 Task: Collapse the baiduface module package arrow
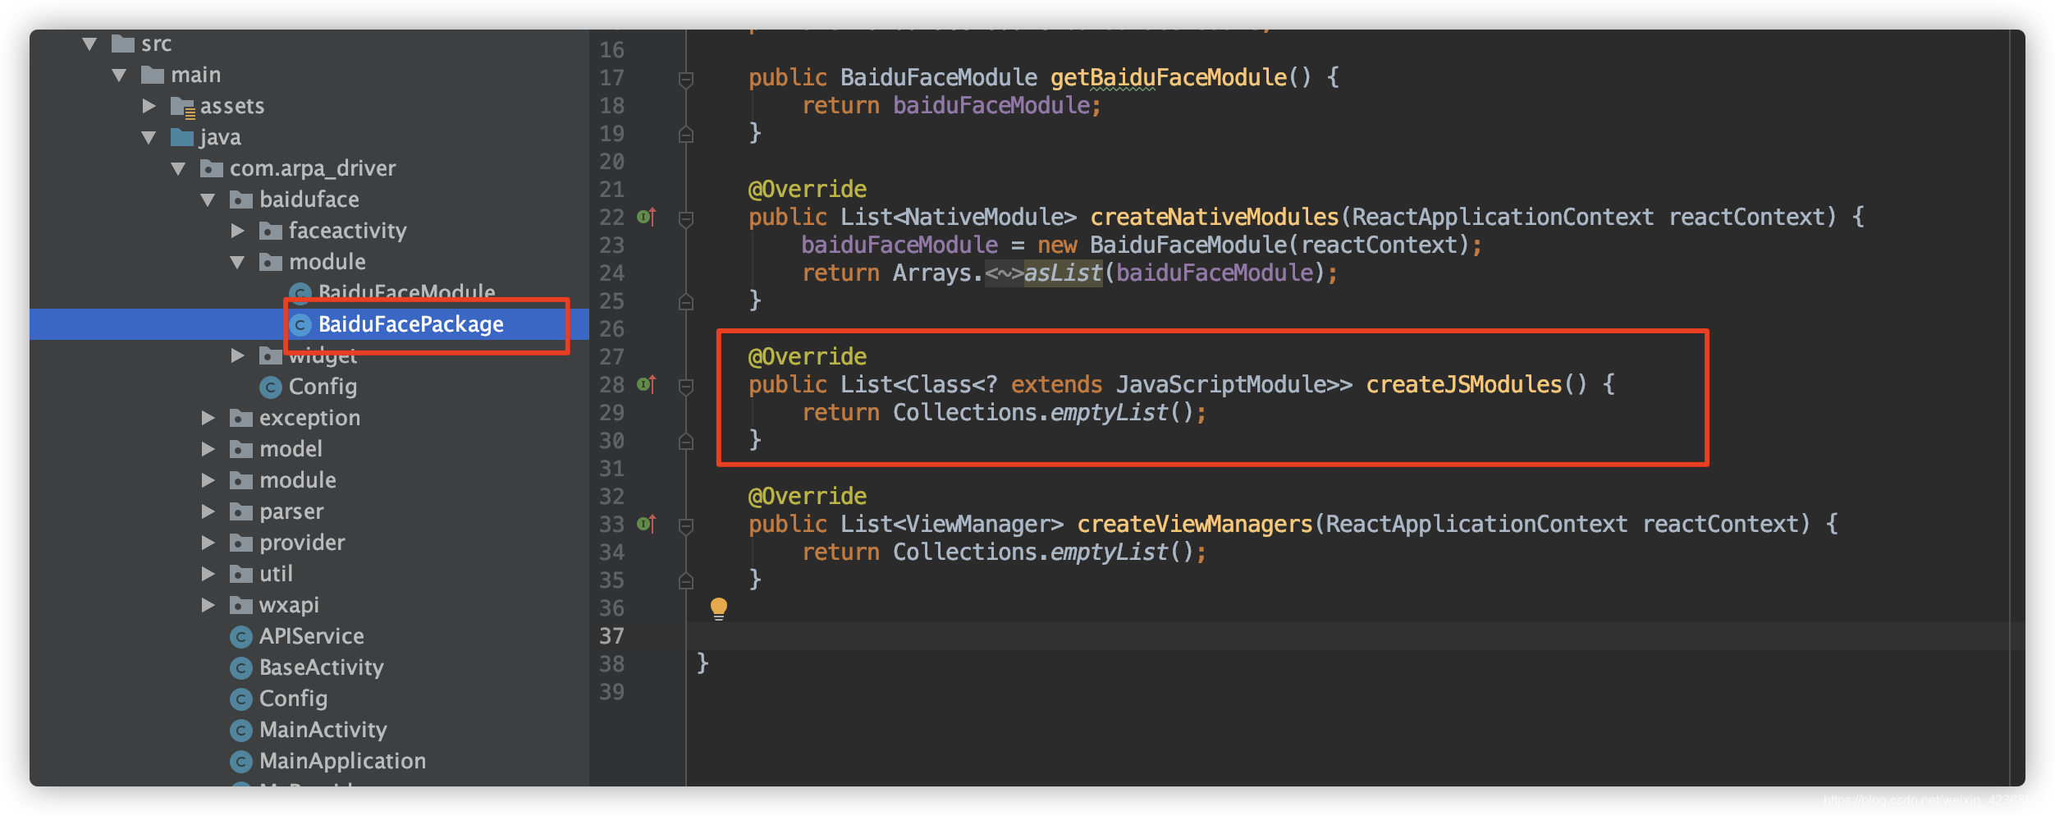pos(238,262)
